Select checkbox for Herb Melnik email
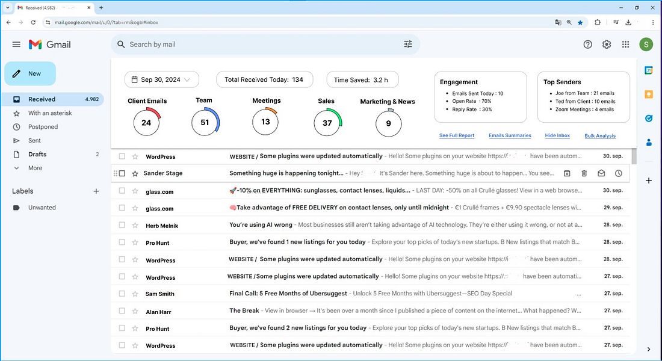Screen dimensions: 662x361 122,225
